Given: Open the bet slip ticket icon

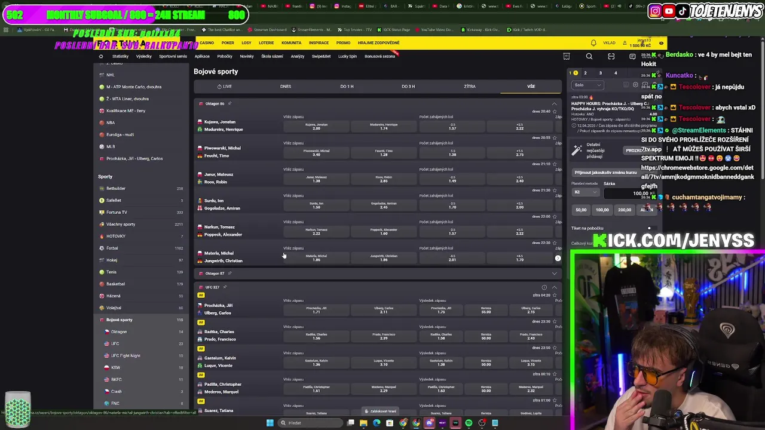Looking at the screenshot, I should point(567,56).
